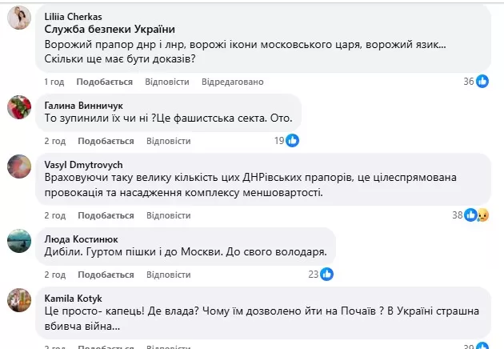Viewport: 504px width, 349px height.
Task: Open Vasyl Dmytrovych's name link
Action: tap(83, 165)
